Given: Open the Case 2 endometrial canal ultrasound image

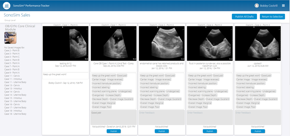Looking at the screenshot, I should click(162, 43).
